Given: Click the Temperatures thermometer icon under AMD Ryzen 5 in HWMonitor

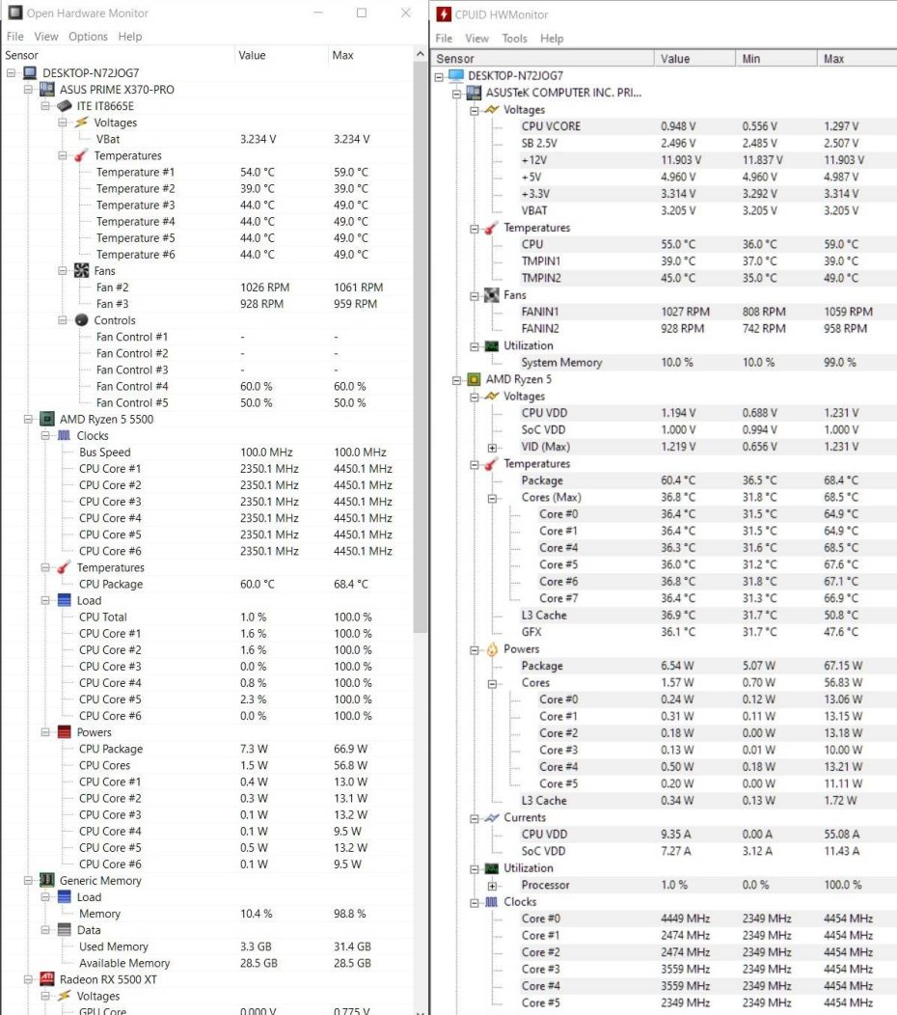Looking at the screenshot, I should coord(492,463).
